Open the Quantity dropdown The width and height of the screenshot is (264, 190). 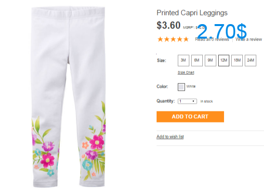[x=187, y=101]
